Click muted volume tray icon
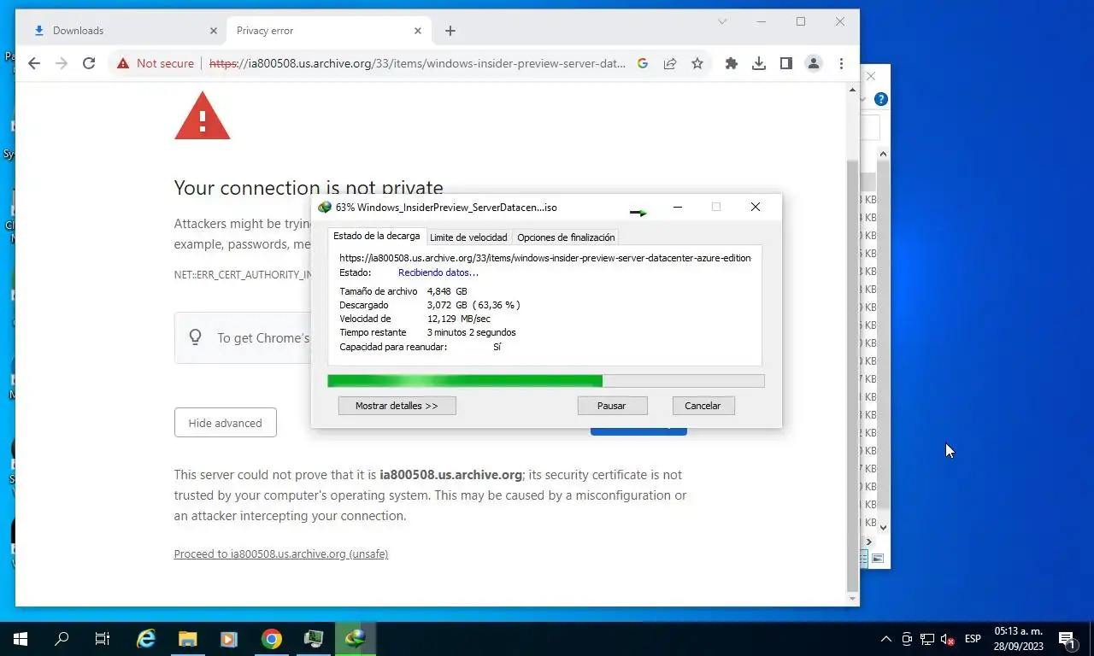The image size is (1094, 656). tap(948, 639)
